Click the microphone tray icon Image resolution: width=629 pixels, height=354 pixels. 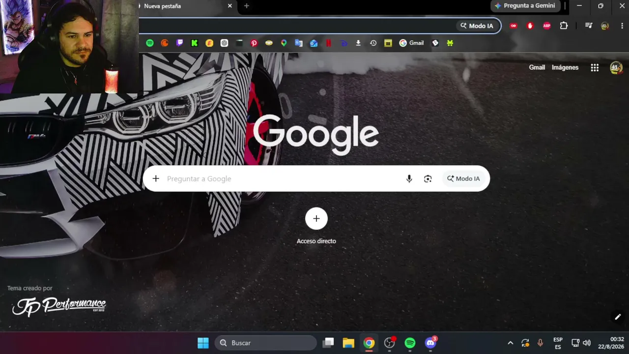(x=540, y=343)
